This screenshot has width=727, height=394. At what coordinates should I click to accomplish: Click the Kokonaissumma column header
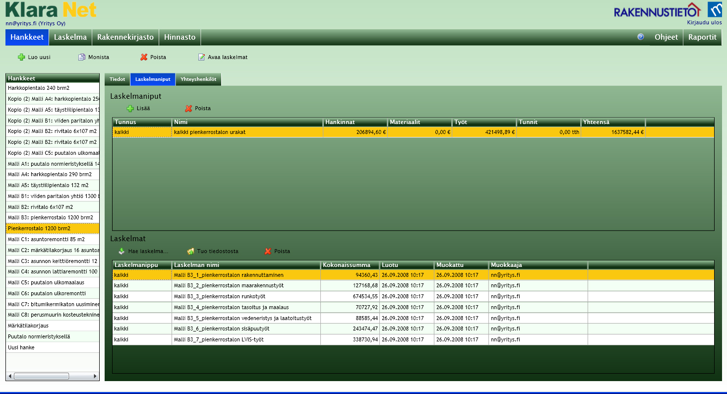(350, 265)
